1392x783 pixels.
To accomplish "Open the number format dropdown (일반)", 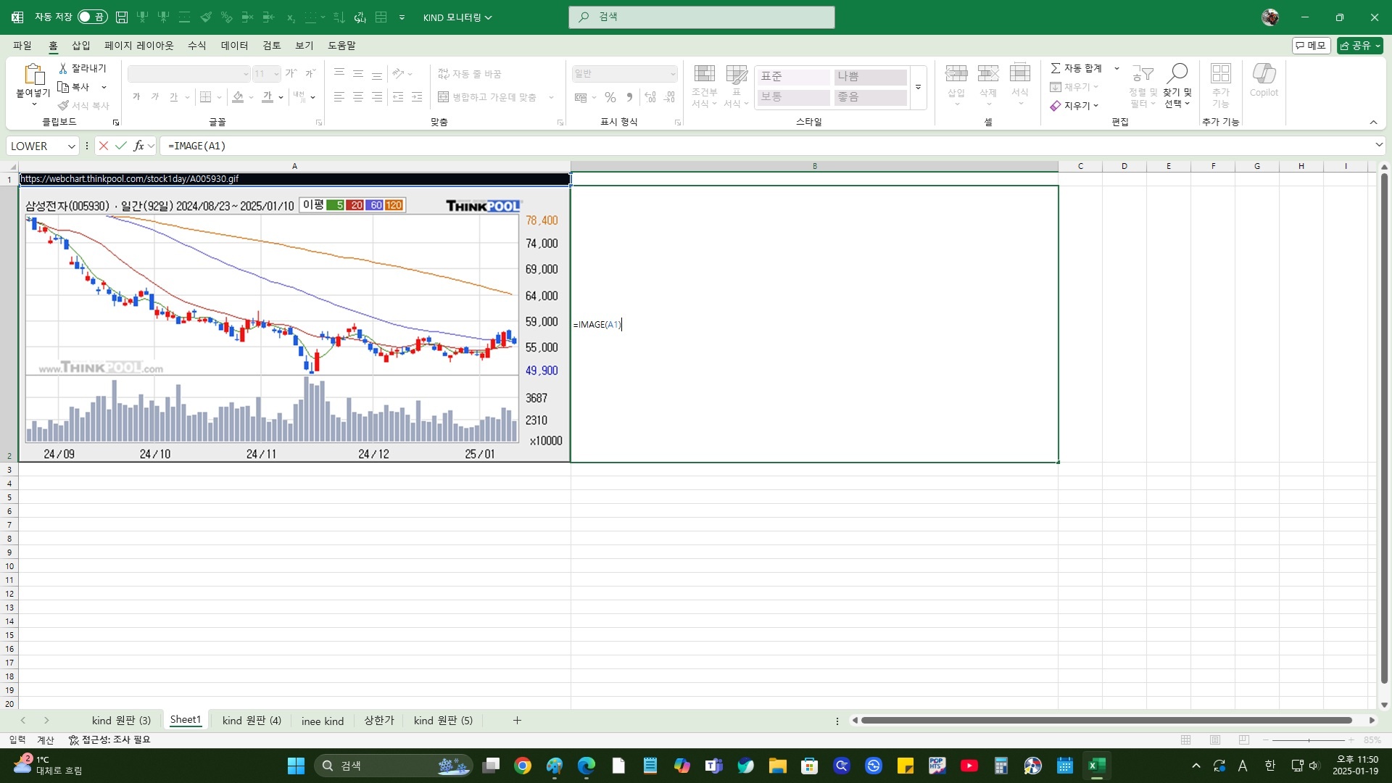I will 673,74.
